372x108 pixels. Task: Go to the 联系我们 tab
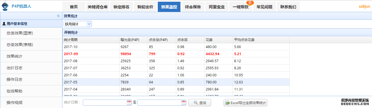[x=288, y=7]
